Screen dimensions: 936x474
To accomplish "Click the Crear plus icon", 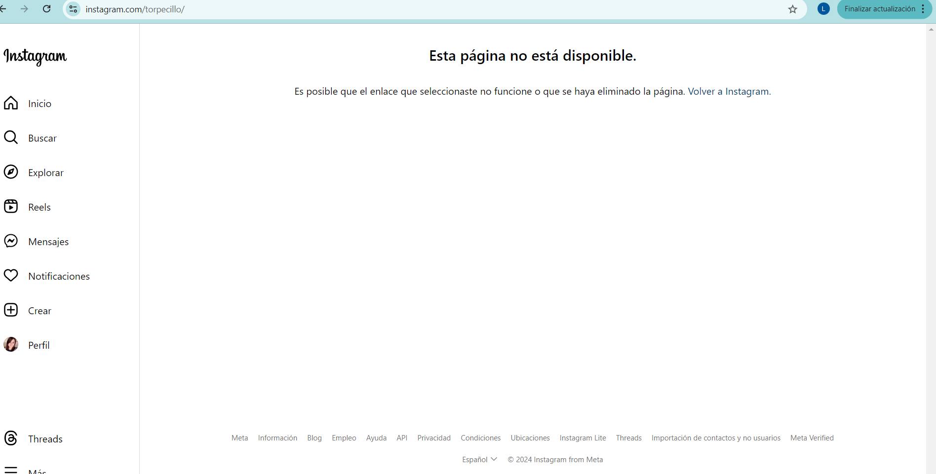I will point(11,310).
